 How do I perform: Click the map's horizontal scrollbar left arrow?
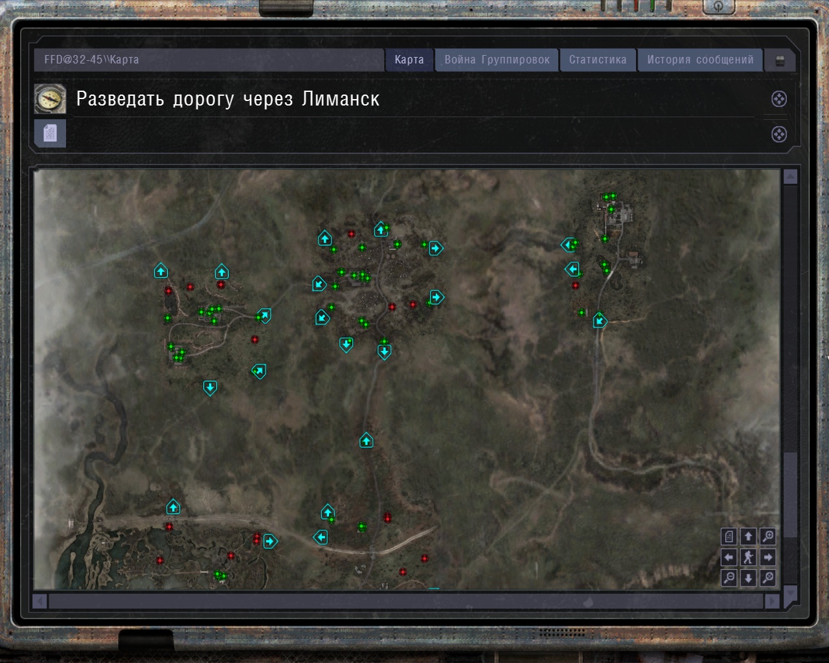pos(40,601)
